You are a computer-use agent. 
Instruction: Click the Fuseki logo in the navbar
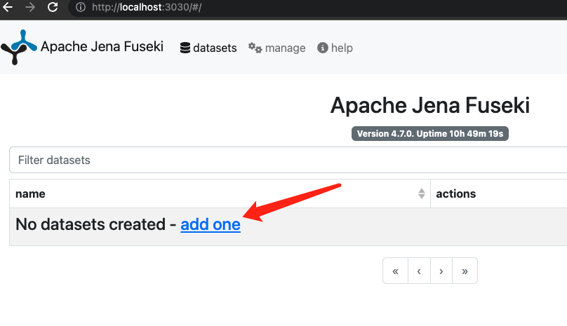[18, 48]
